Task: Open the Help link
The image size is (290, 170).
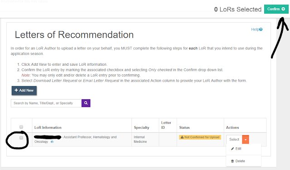Action: pyautogui.click(x=257, y=29)
